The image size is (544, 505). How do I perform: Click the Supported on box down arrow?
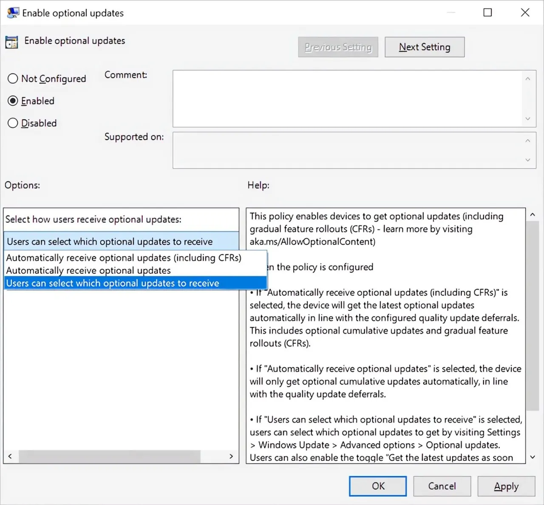[x=527, y=160]
